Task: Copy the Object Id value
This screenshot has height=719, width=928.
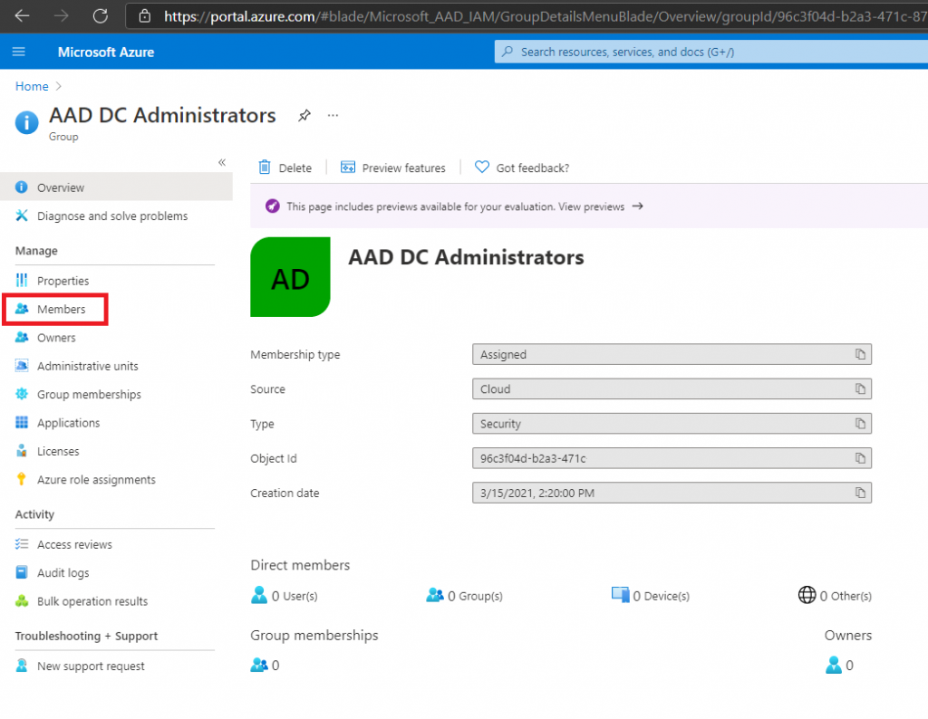Action: click(860, 458)
